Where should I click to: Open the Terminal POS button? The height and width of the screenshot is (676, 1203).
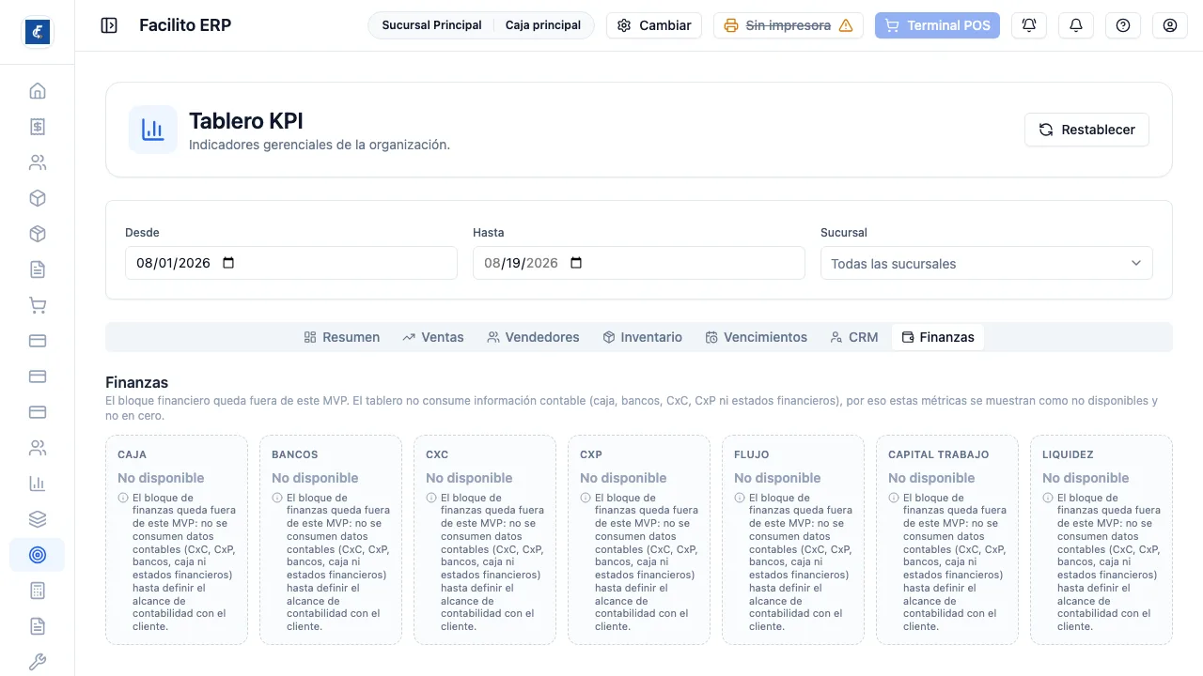pos(937,25)
